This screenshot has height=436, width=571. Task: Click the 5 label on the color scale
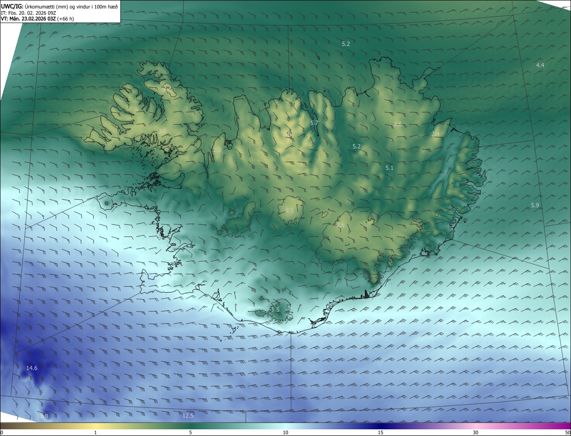point(190,432)
